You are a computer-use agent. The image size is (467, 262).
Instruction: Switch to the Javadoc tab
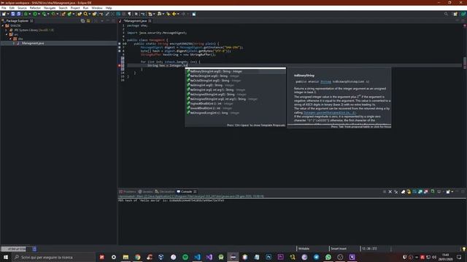pyautogui.click(x=146, y=191)
